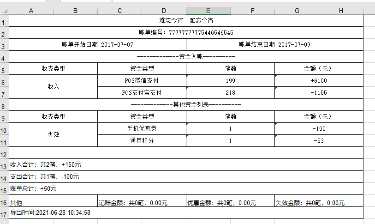Click the merged 失效 cell

coord(54,134)
